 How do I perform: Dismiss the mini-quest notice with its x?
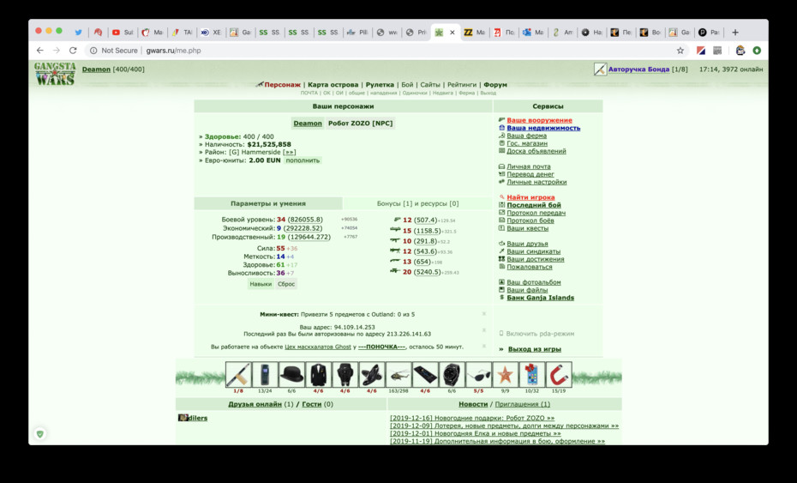pos(484,314)
